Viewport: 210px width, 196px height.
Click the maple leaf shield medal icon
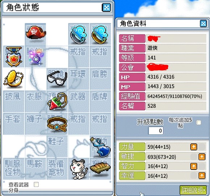14,57
